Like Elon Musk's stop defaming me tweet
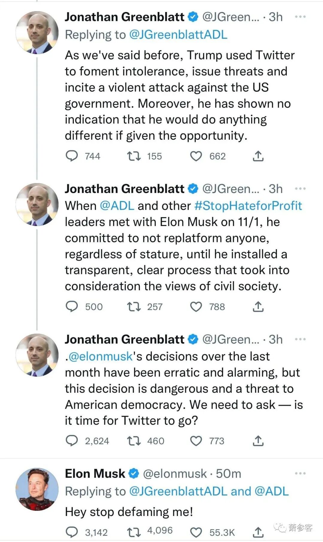The image size is (323, 542). click(196, 532)
